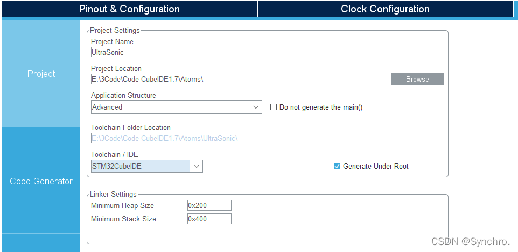The image size is (518, 252).
Task: Enable Do not generate the main() checkbox
Action: (274, 107)
